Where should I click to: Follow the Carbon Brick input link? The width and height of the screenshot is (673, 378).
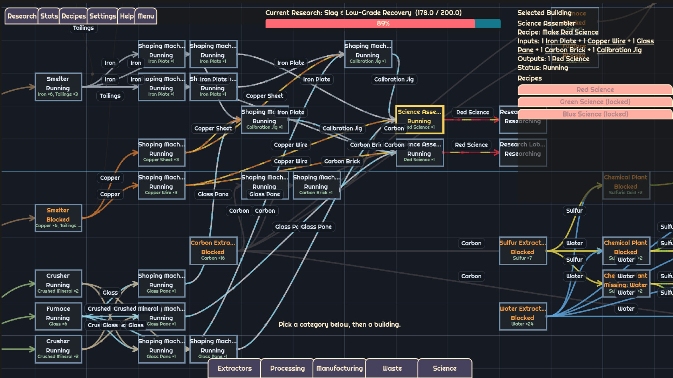[565, 50]
